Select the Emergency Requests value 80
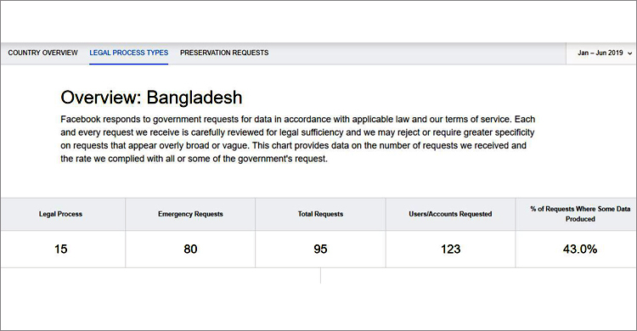Image resolution: width=637 pixels, height=331 pixels. 190,249
